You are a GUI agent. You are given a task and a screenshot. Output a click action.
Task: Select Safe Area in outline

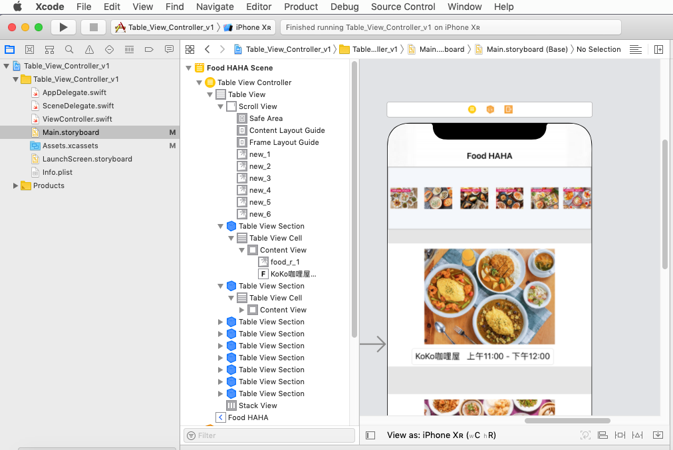pyautogui.click(x=266, y=118)
